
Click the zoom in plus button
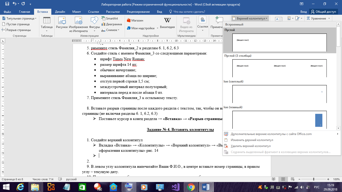coord(328,179)
